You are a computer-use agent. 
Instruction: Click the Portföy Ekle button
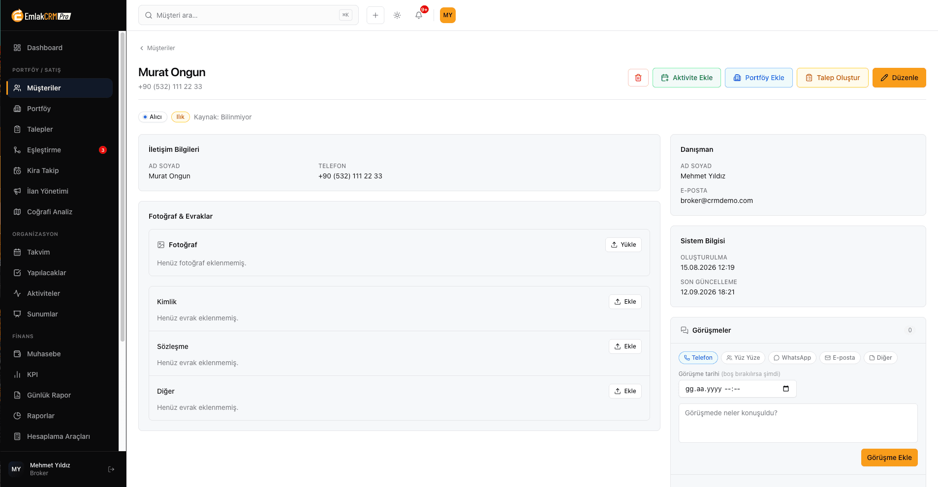point(758,78)
